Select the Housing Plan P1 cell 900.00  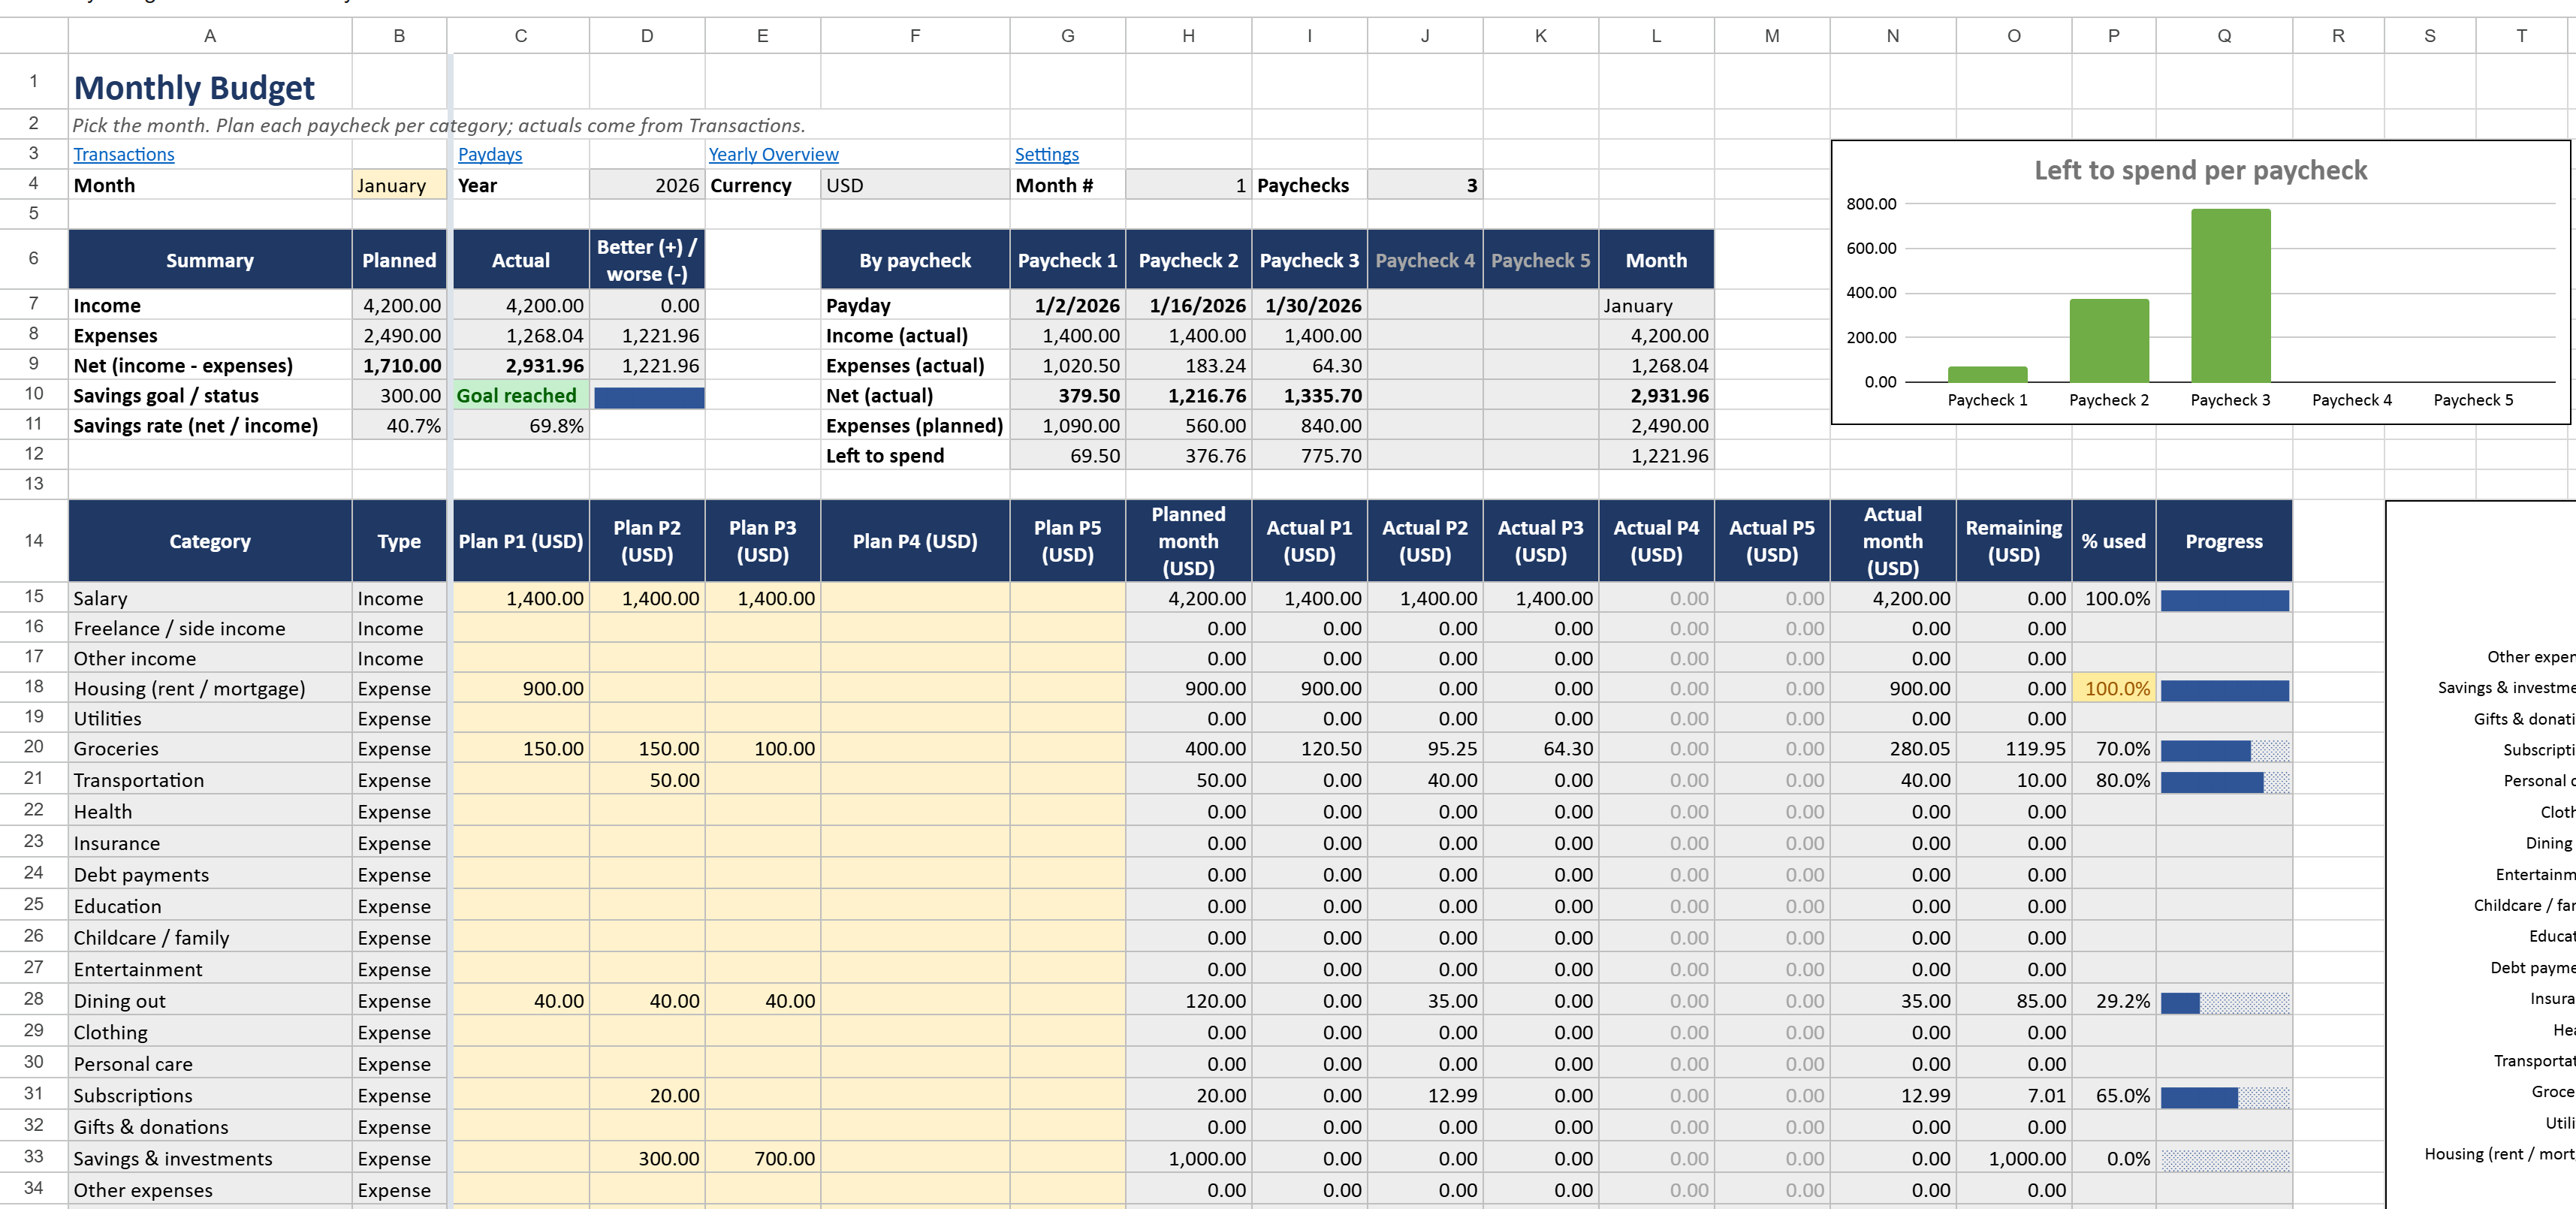[x=521, y=689]
